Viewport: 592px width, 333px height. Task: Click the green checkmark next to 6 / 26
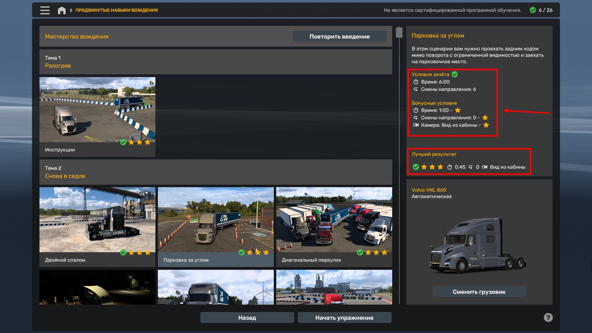pyautogui.click(x=532, y=10)
